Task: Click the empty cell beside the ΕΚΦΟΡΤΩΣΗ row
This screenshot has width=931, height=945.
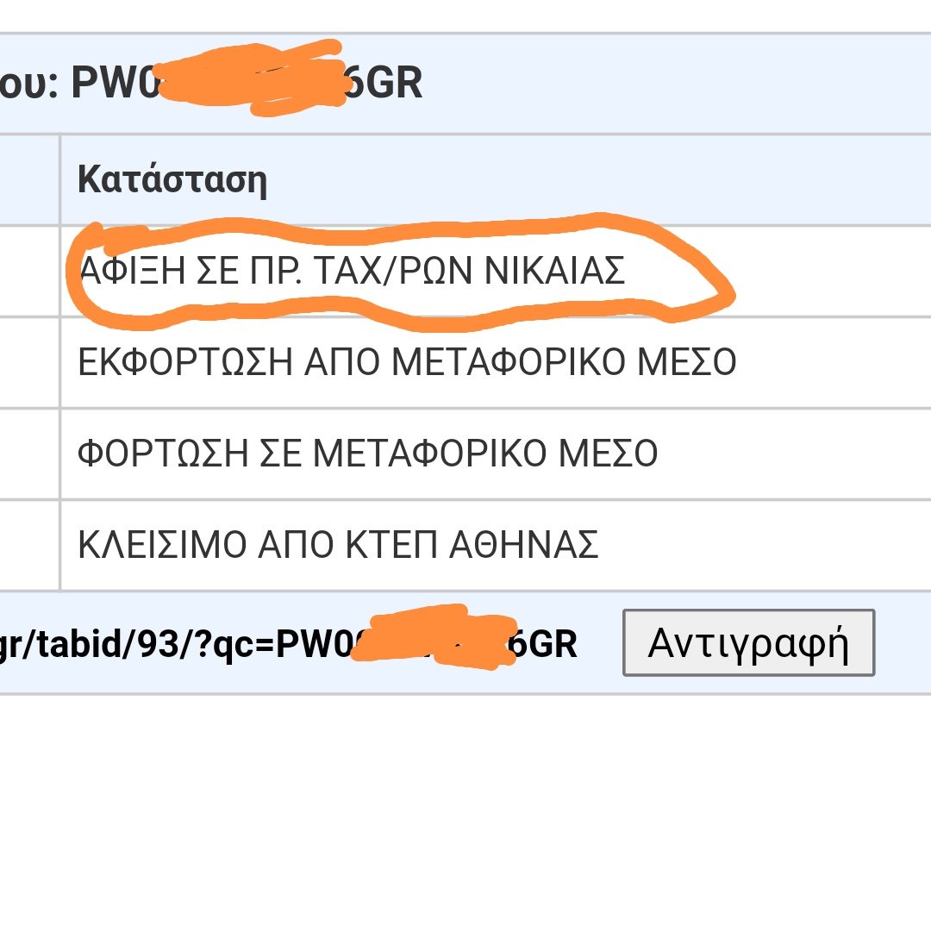Action: click(x=29, y=362)
